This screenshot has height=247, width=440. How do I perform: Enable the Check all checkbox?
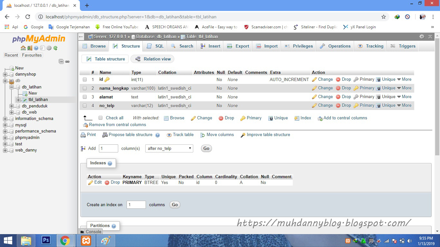100,118
